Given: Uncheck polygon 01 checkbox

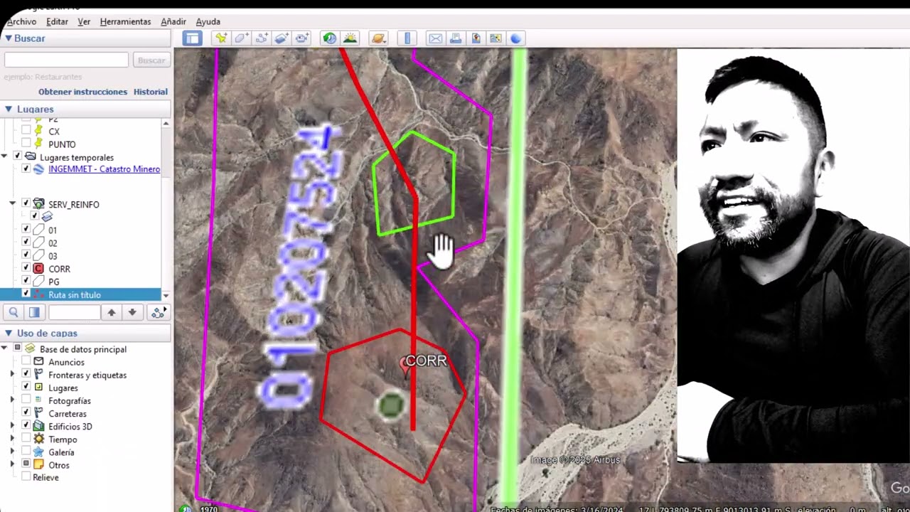Looking at the screenshot, I should (26, 230).
